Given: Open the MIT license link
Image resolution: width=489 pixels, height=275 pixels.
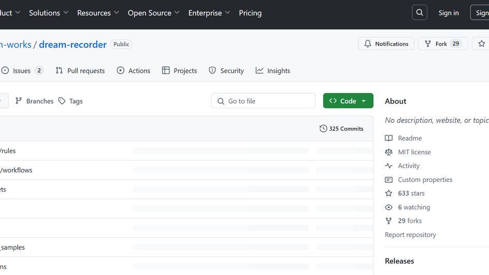Looking at the screenshot, I should 414,152.
